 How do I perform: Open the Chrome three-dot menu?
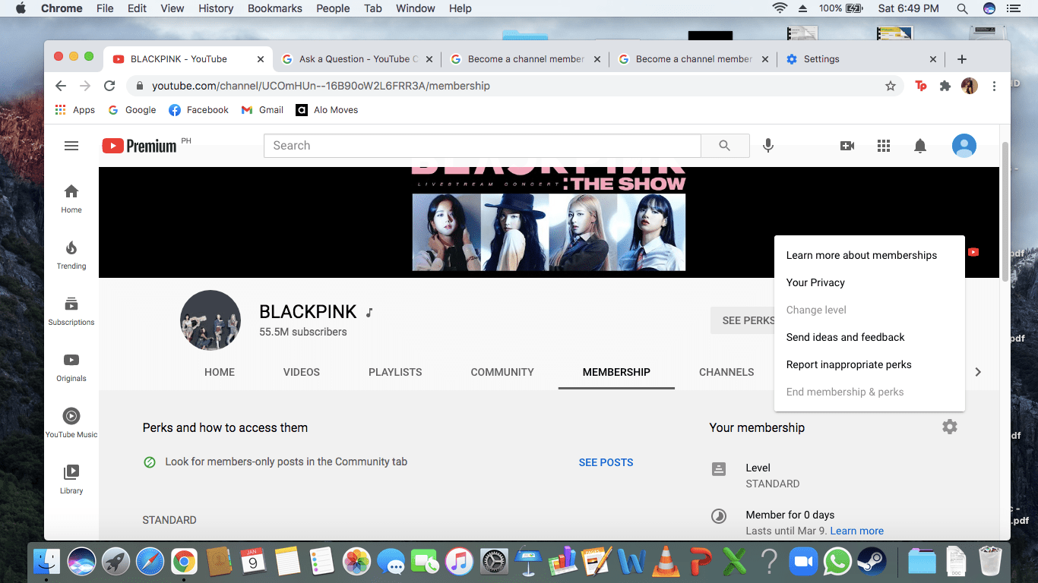click(994, 86)
